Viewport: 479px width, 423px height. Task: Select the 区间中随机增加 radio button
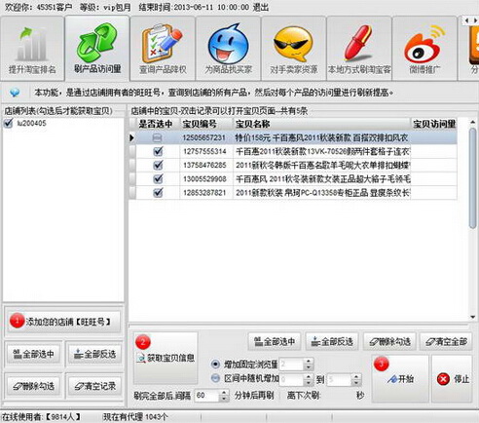coord(215,378)
